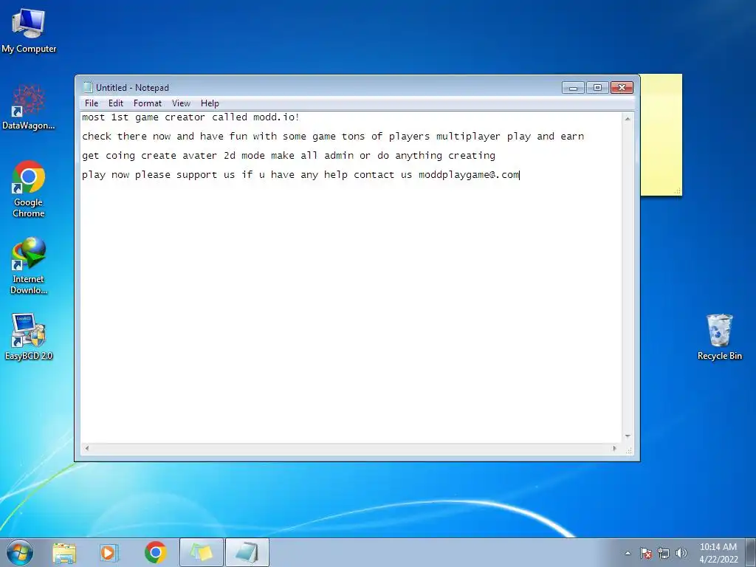Place cursor on 'moddplaygame@.com'

coord(469,175)
